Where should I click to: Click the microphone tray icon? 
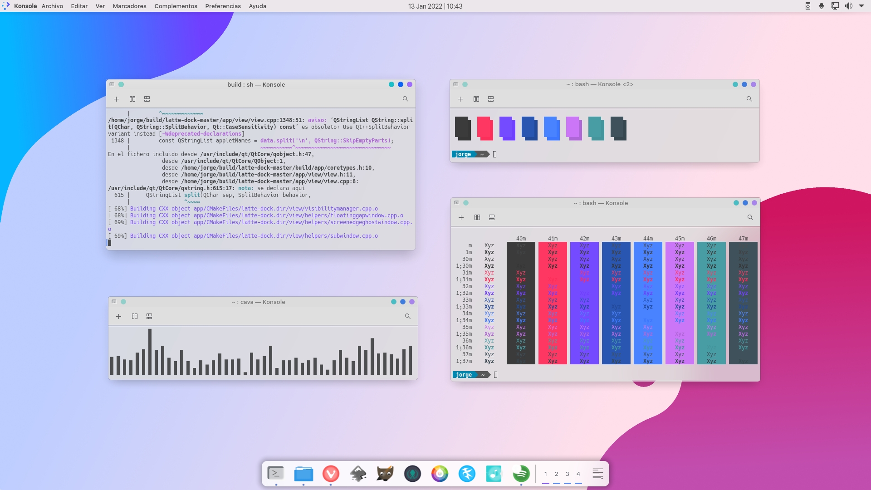pyautogui.click(x=822, y=6)
